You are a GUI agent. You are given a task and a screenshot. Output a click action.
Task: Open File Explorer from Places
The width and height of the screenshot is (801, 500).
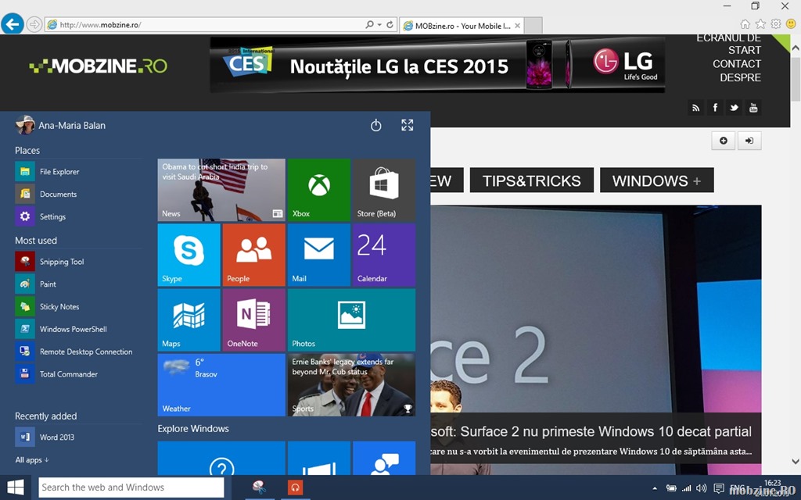point(78,172)
